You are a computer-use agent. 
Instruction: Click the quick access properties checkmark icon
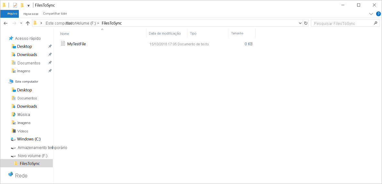(x=15, y=5)
